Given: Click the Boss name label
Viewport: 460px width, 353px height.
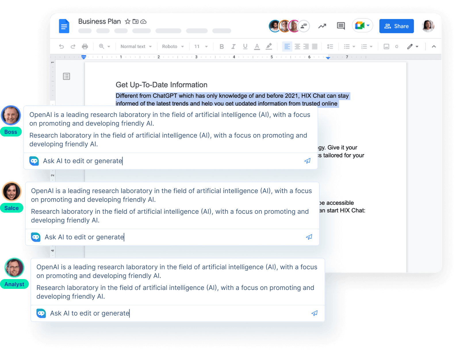Looking at the screenshot, I should tap(11, 132).
